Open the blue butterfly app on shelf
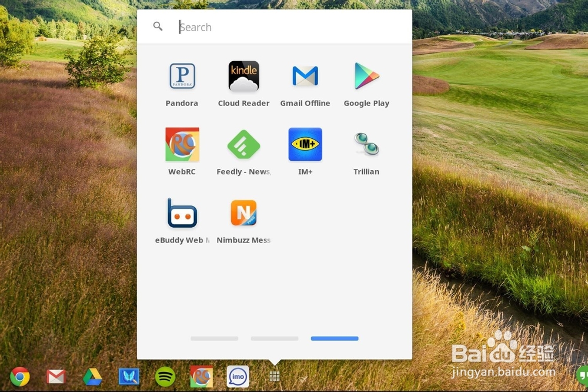 point(129,377)
